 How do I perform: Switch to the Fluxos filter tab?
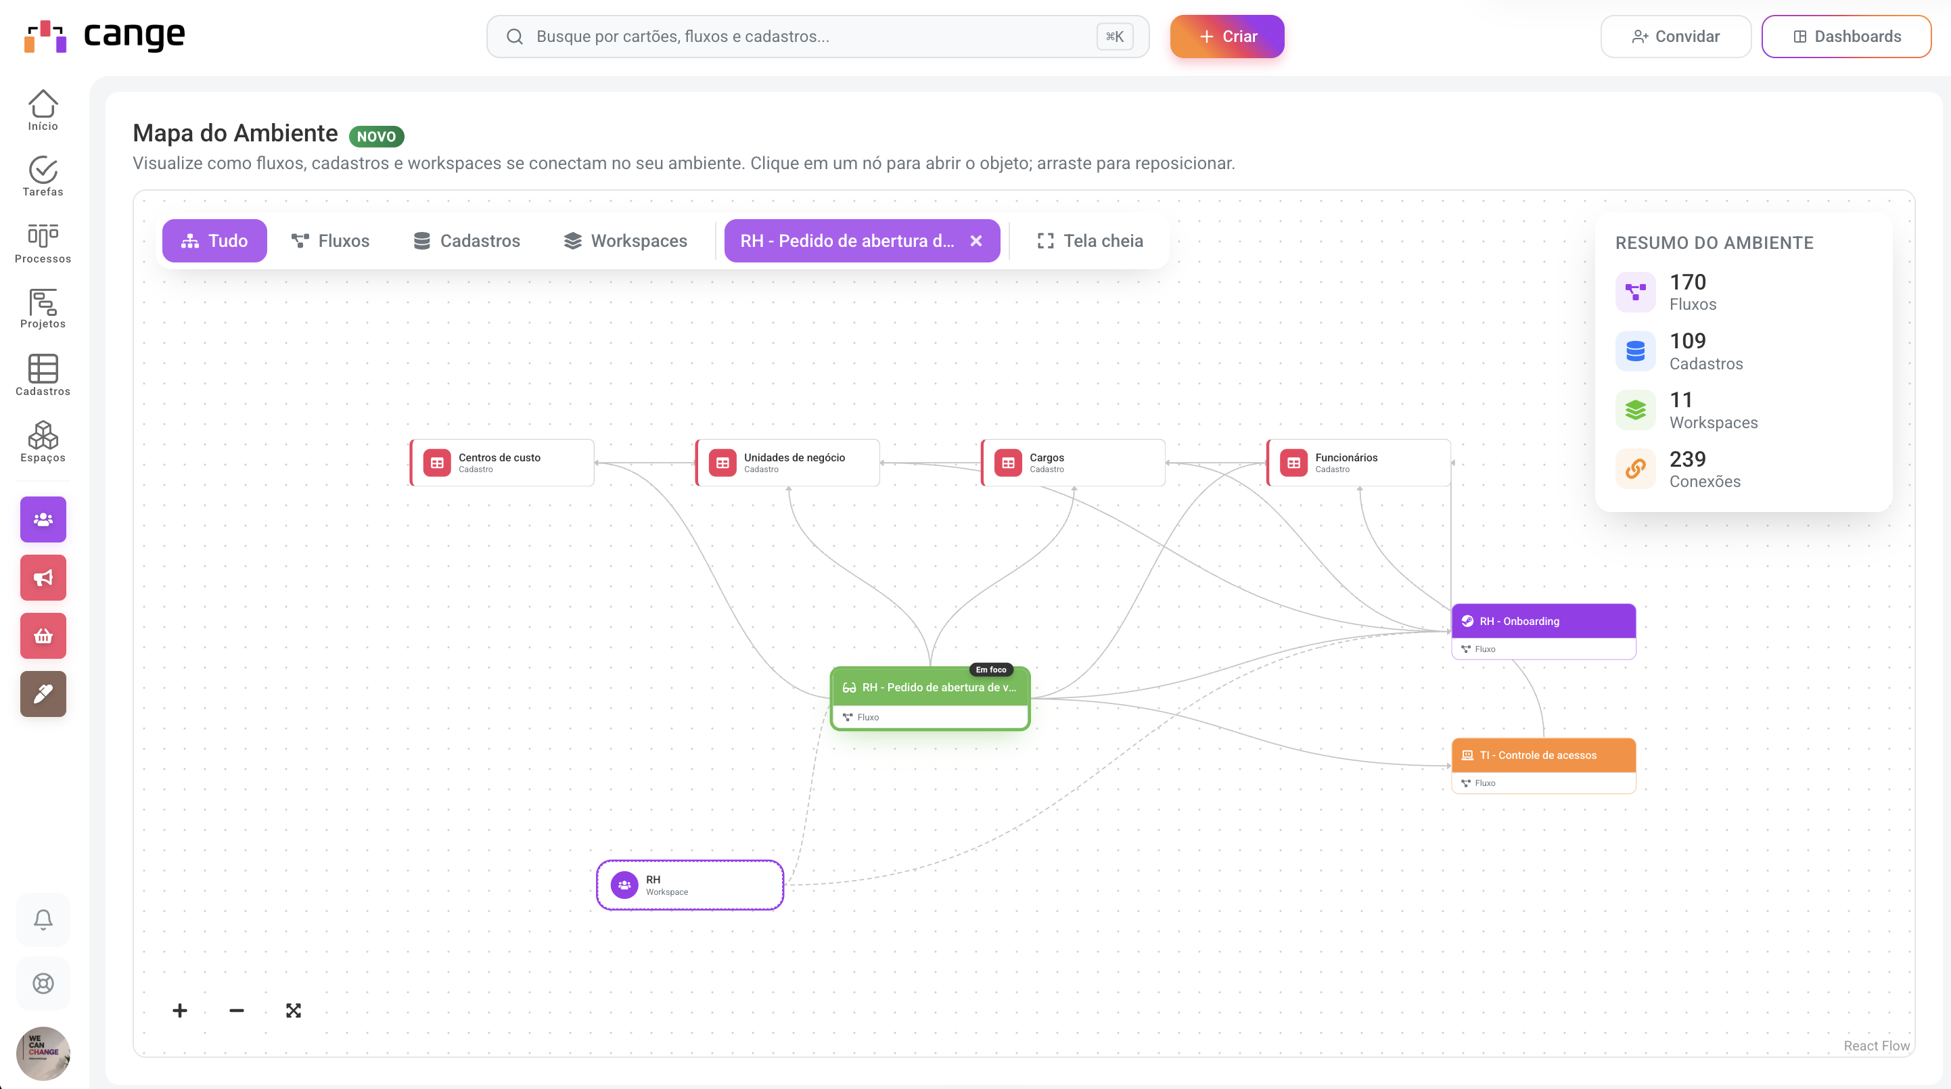coord(330,241)
